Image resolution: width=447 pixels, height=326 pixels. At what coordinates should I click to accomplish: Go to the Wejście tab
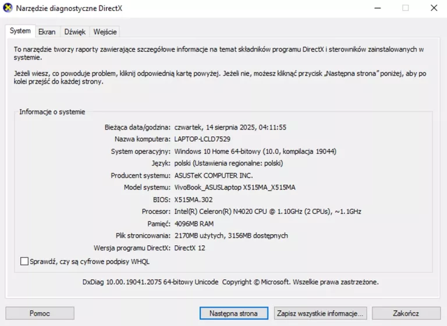[105, 32]
